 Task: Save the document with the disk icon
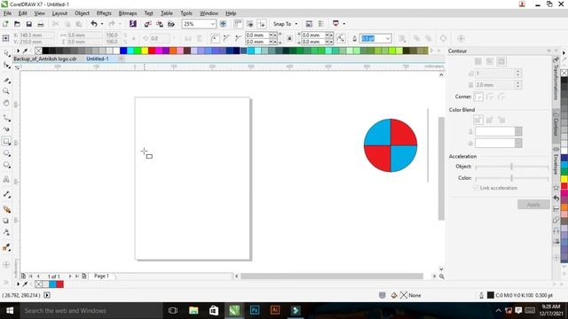pos(28,24)
